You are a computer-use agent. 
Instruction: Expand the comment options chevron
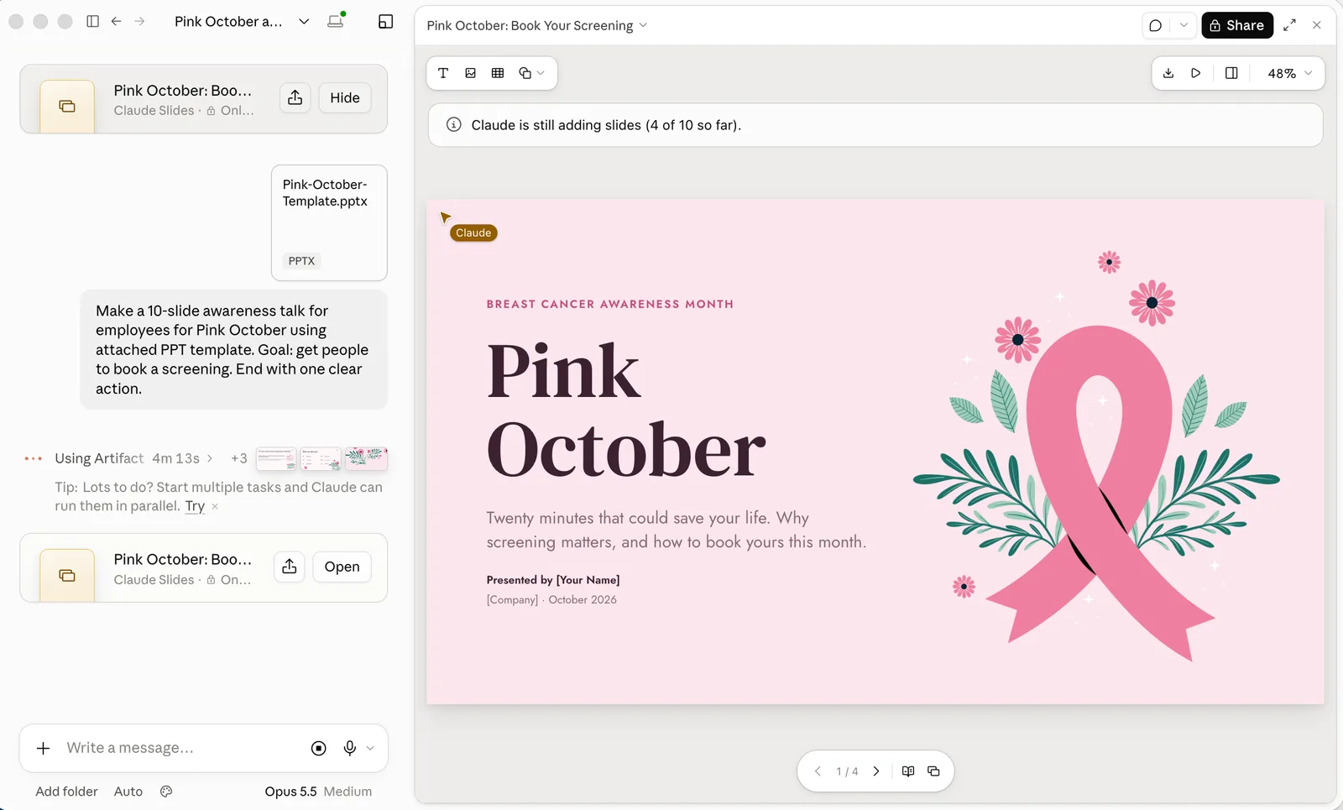(x=1184, y=25)
